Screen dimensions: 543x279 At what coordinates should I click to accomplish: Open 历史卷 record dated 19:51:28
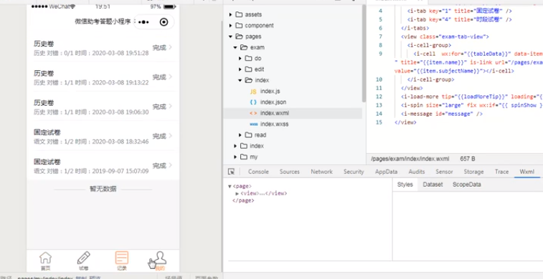tap(103, 48)
